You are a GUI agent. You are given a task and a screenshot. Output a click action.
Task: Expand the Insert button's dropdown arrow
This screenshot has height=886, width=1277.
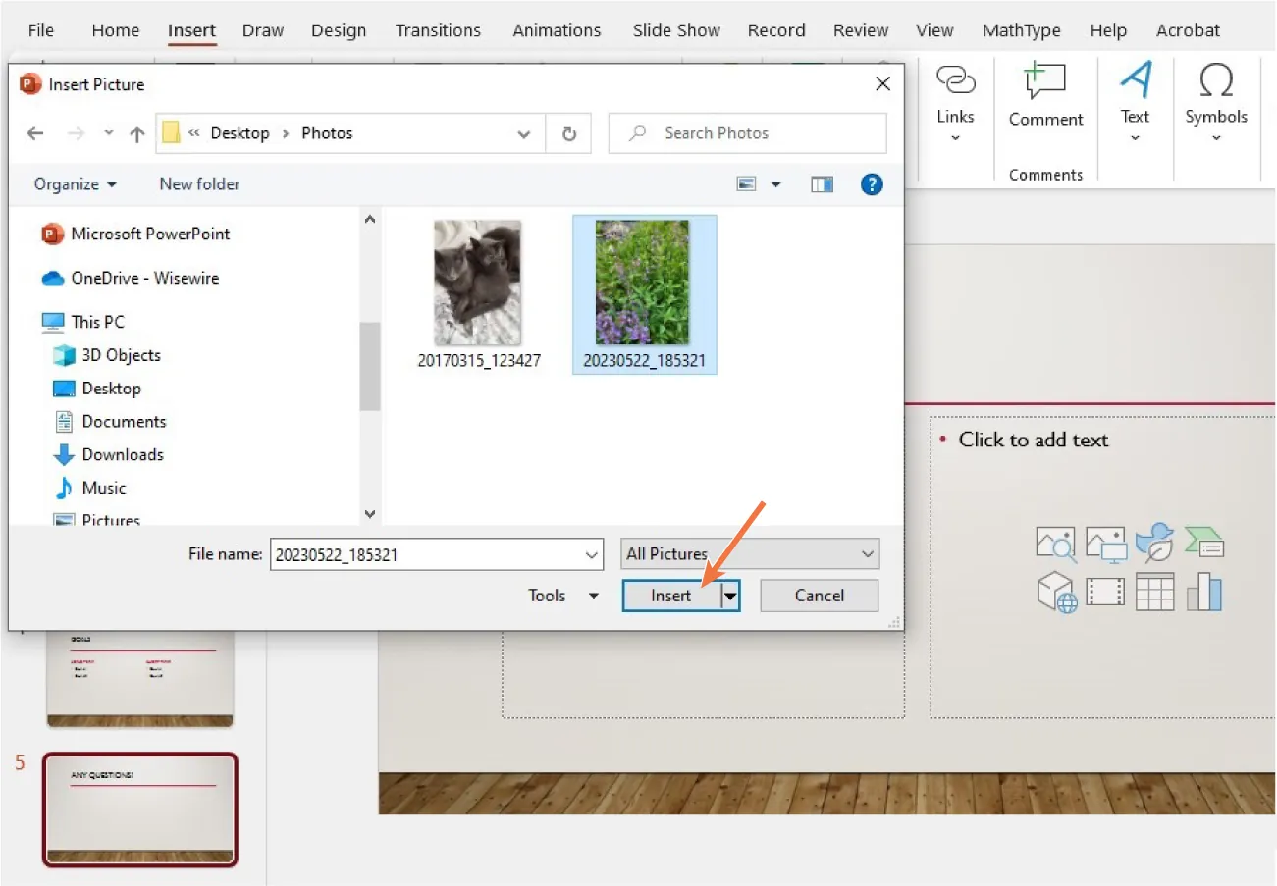(730, 596)
